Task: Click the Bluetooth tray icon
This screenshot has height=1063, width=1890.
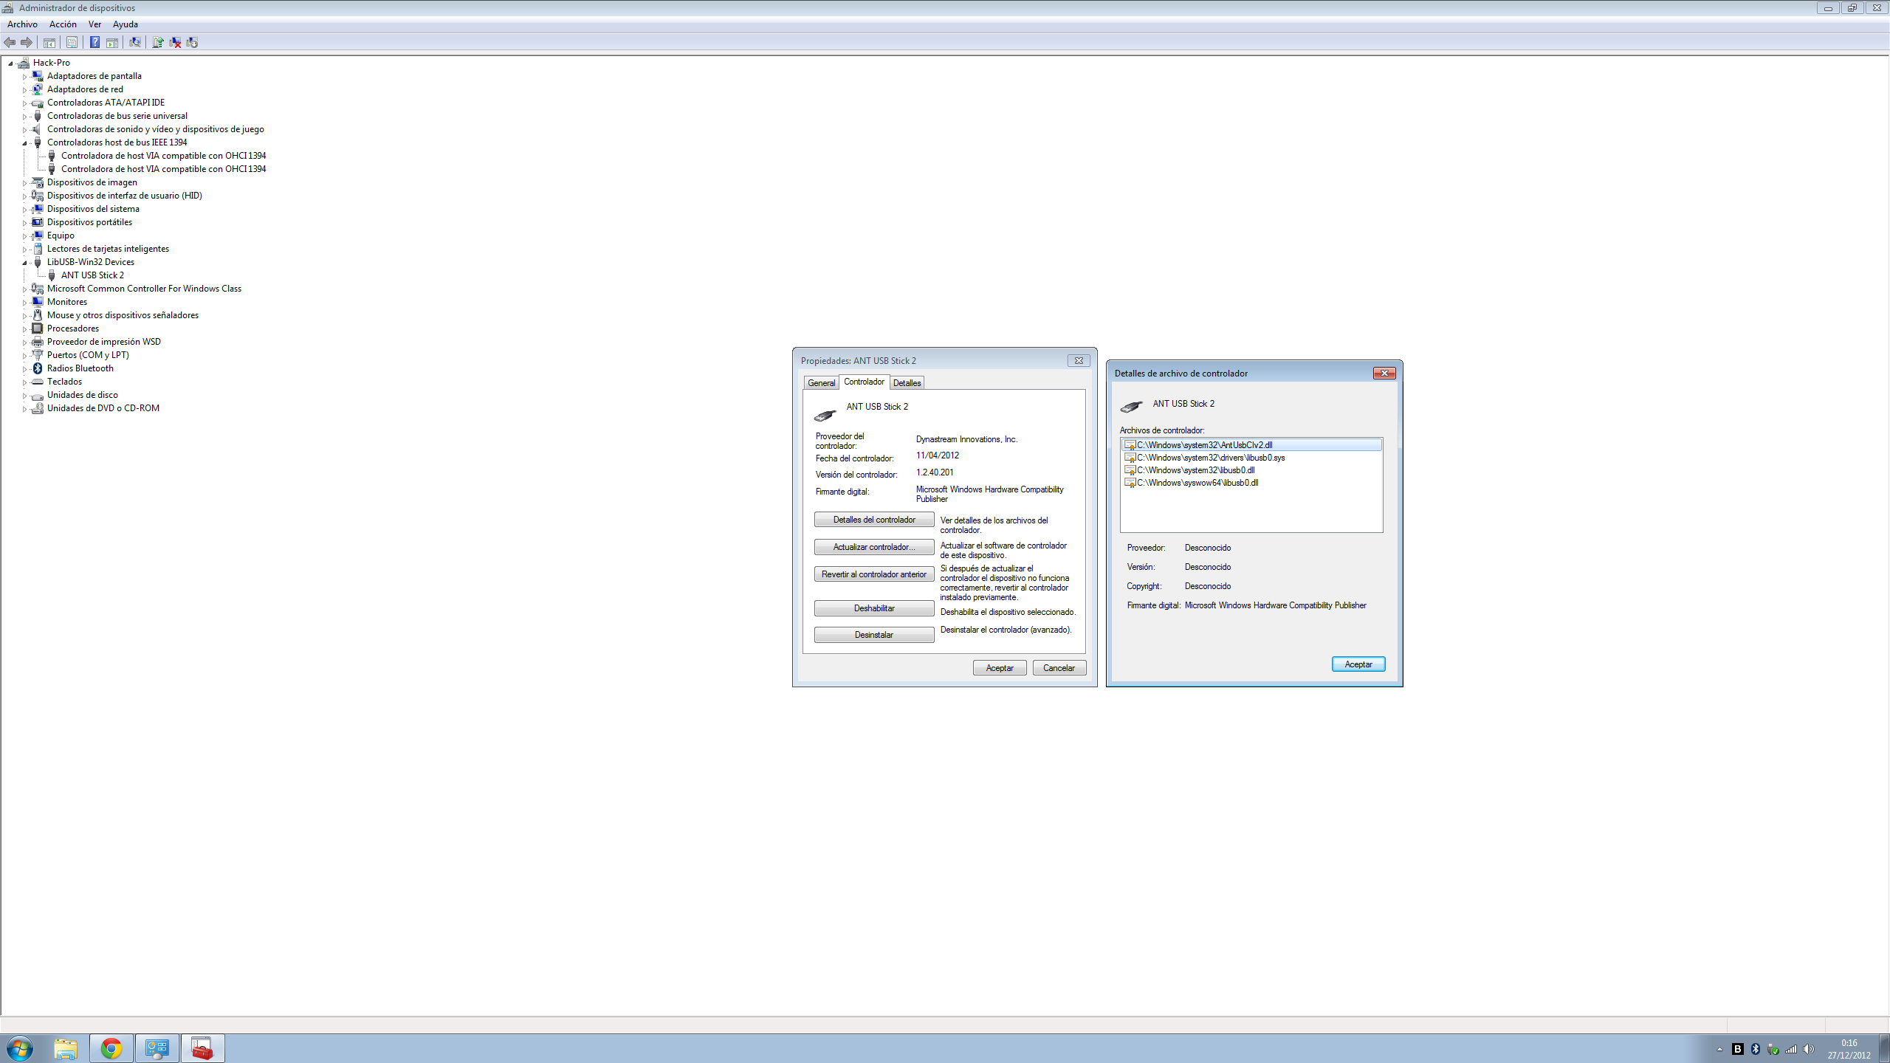Action: coord(1756,1049)
